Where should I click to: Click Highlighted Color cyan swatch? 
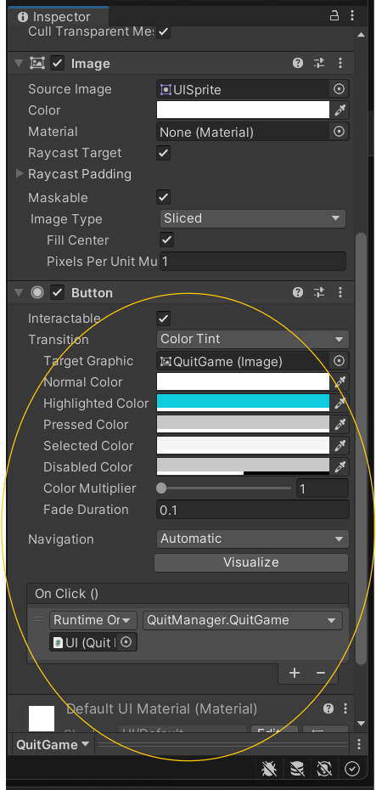pyautogui.click(x=243, y=403)
